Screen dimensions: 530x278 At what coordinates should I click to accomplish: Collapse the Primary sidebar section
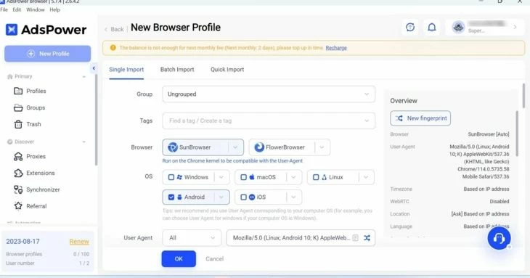(x=83, y=77)
